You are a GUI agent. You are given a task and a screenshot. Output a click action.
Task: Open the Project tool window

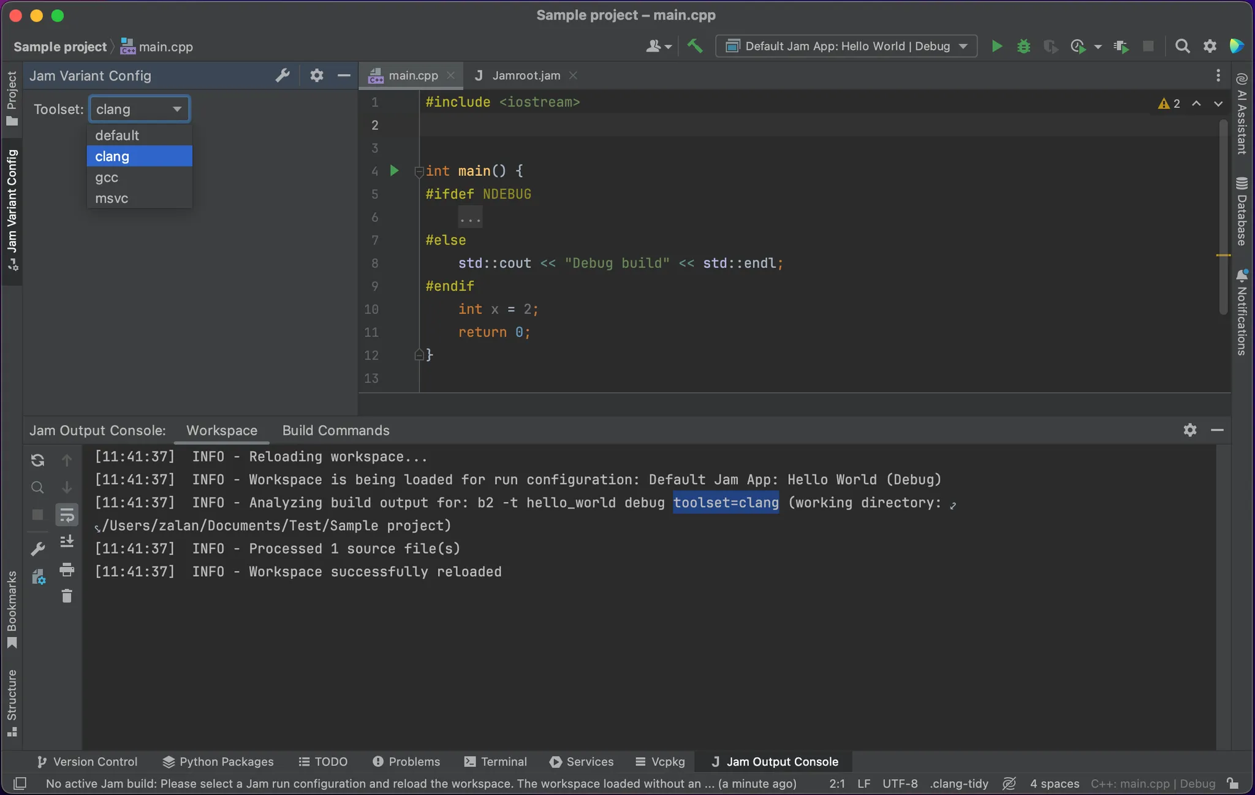[12, 98]
